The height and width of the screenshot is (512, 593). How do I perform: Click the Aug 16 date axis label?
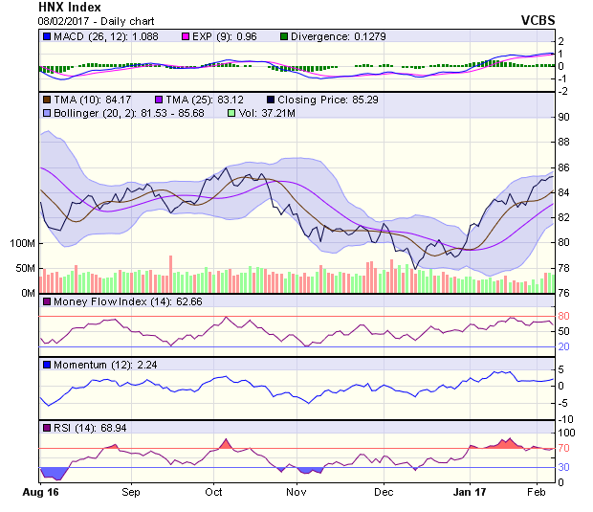[40, 493]
